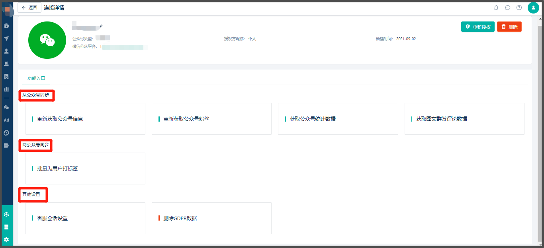Click the logo at top-left corner
Viewport: 544px width, 248px height.
click(x=7, y=9)
